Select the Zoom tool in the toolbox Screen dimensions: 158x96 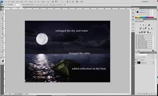2,56
